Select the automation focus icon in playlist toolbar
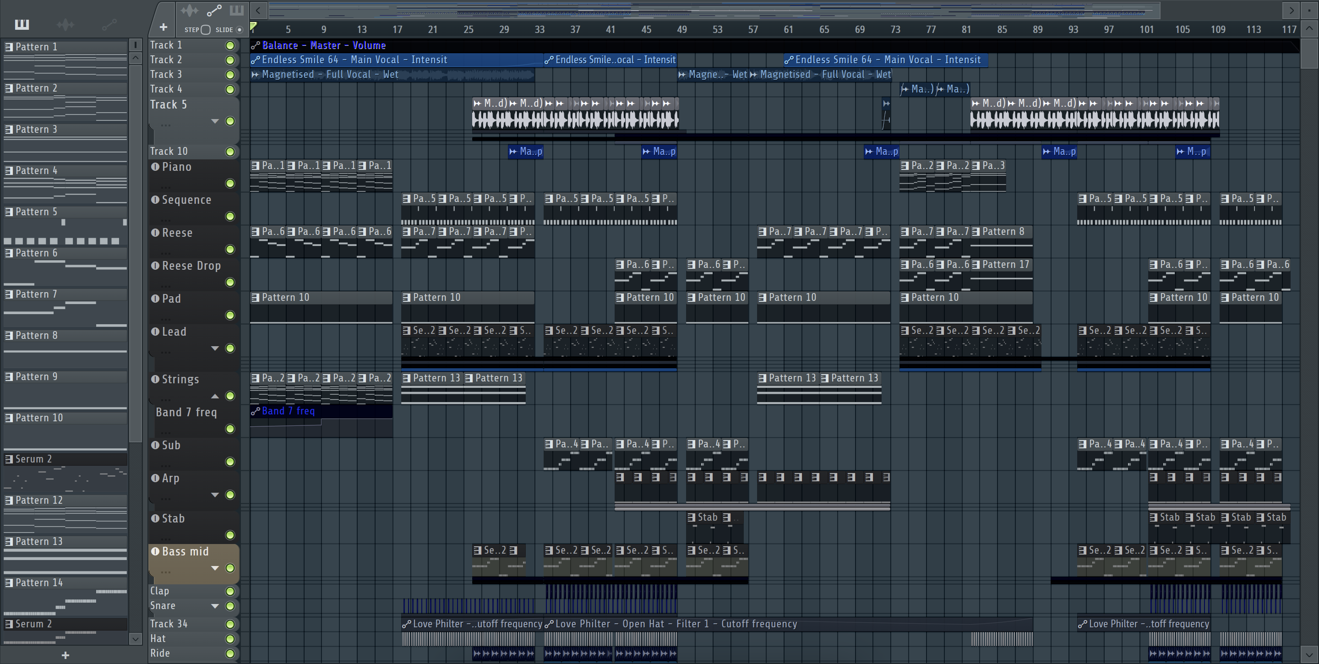The width and height of the screenshot is (1319, 664). [x=214, y=10]
